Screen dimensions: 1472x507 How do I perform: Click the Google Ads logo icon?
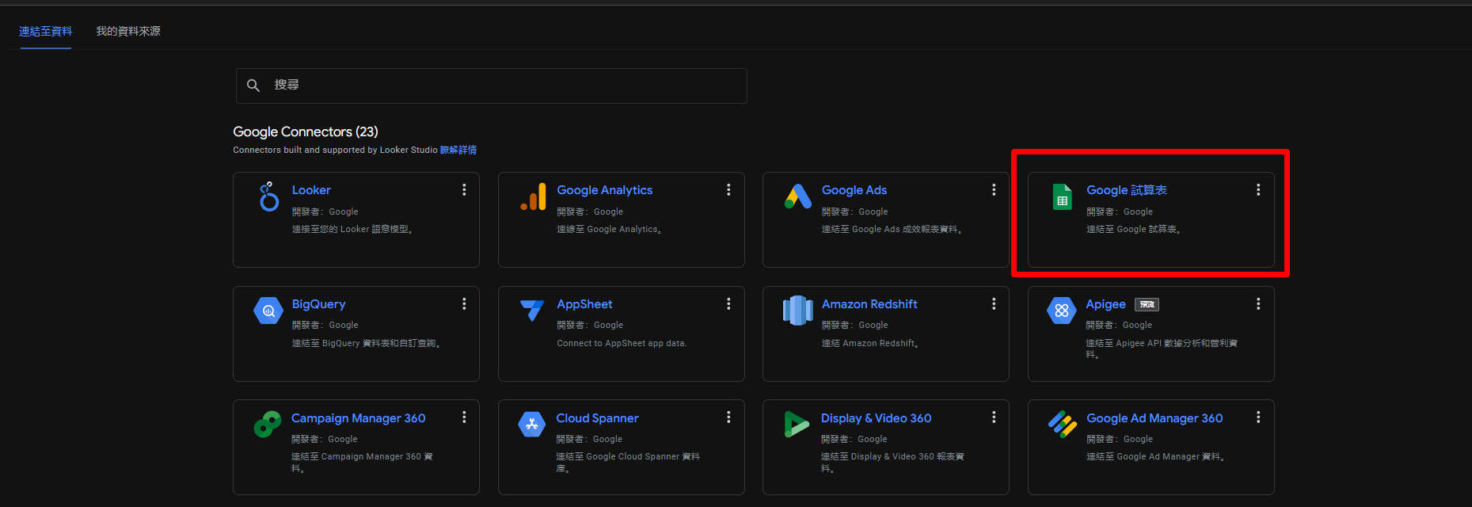pyautogui.click(x=798, y=196)
